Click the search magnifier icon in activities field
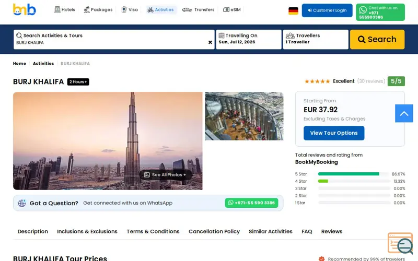Image resolution: width=418 pixels, height=261 pixels. [x=19, y=35]
